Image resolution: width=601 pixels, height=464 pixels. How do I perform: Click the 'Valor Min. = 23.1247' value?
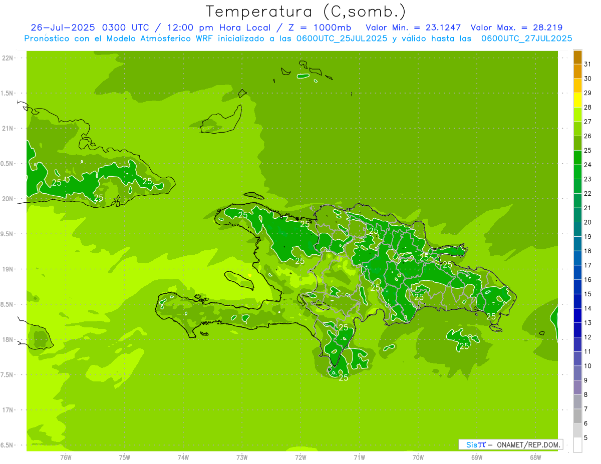click(413, 28)
